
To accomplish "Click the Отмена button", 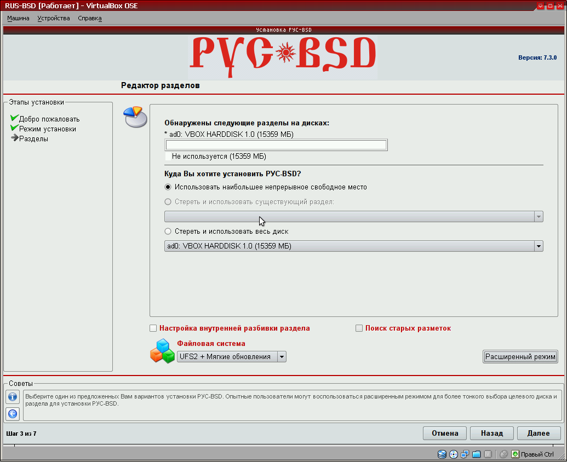I will pyautogui.click(x=445, y=434).
